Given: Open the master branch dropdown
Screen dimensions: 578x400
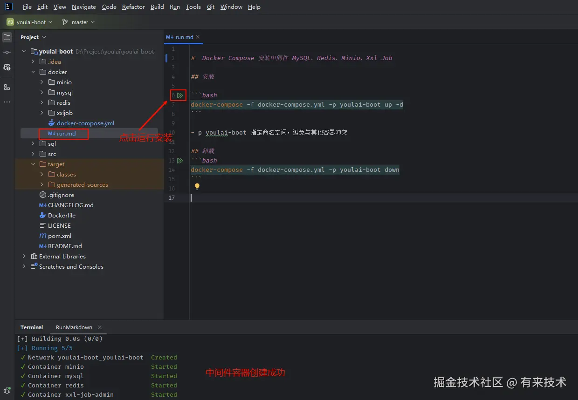Looking at the screenshot, I should click(x=78, y=22).
